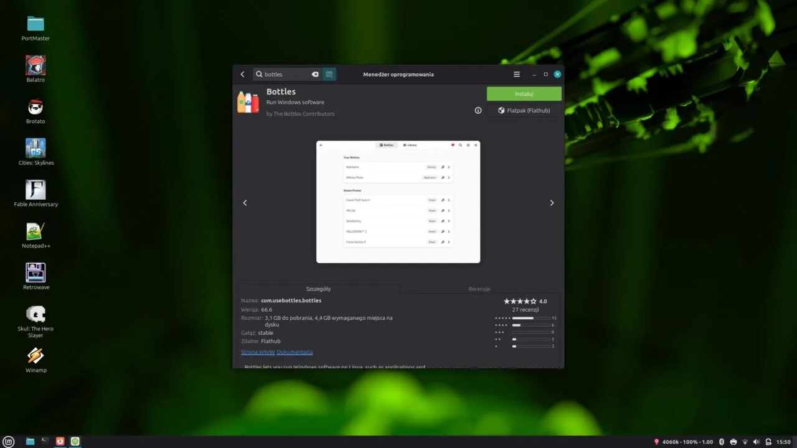The height and width of the screenshot is (448, 797).
Task: Clear the search field text
Action: [x=315, y=74]
